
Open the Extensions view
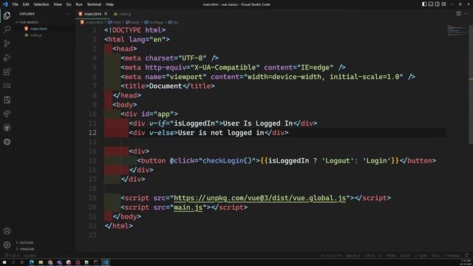7,72
